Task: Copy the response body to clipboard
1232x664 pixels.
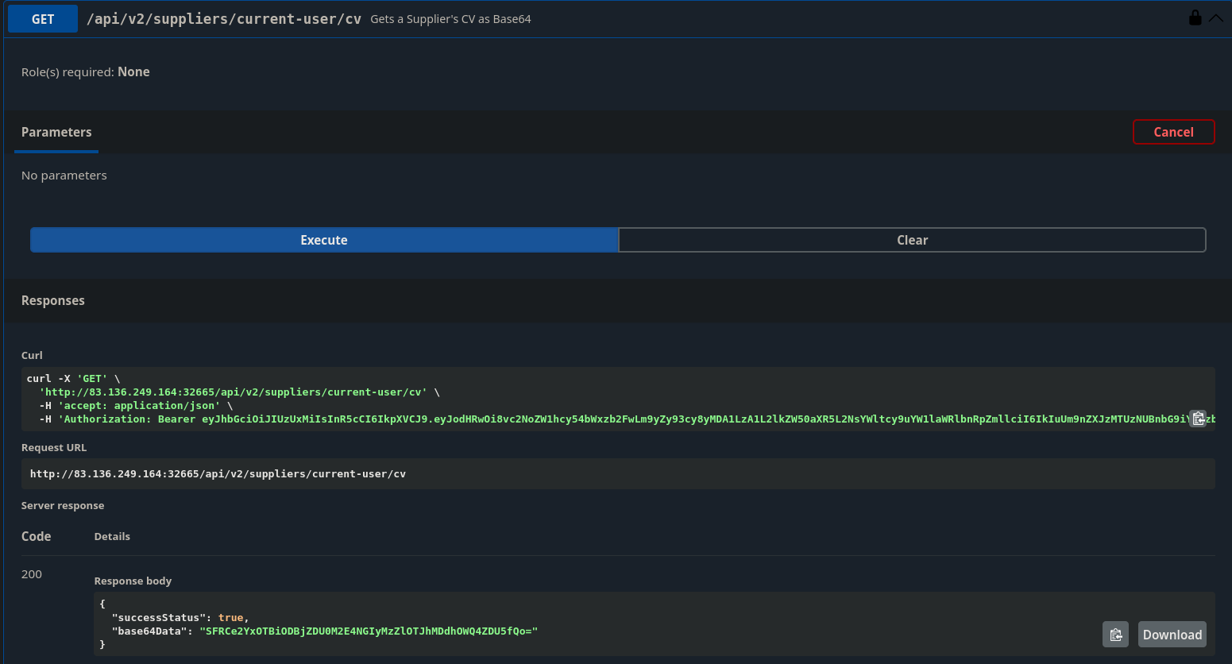Action: click(x=1115, y=635)
